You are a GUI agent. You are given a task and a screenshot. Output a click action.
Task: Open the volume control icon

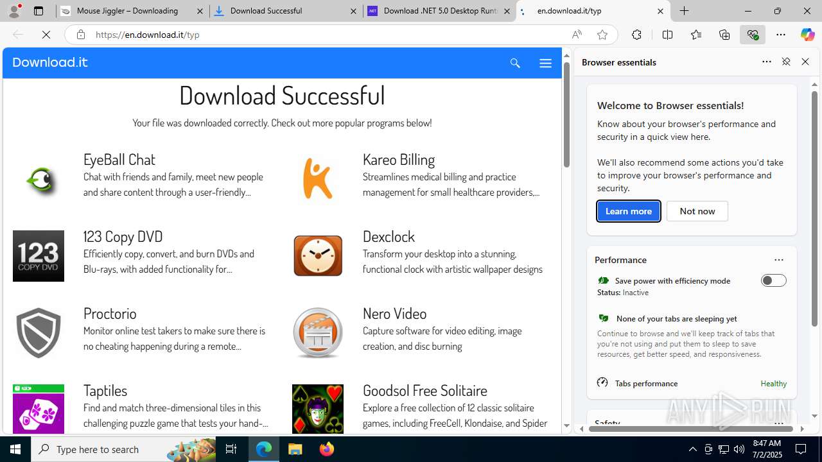[x=739, y=449]
